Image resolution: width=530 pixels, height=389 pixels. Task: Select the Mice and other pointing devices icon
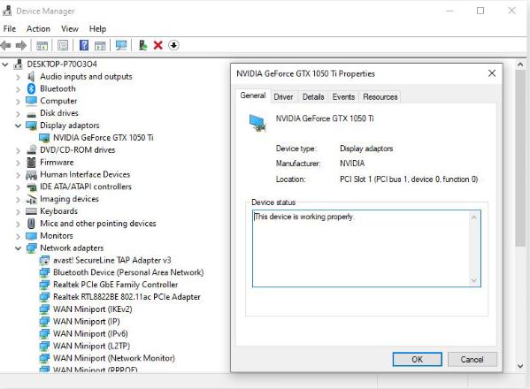[31, 223]
